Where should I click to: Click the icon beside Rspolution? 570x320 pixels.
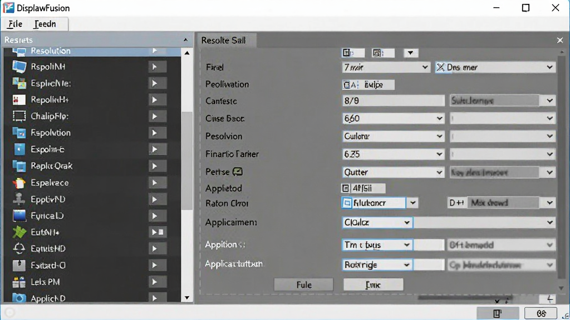point(19,133)
